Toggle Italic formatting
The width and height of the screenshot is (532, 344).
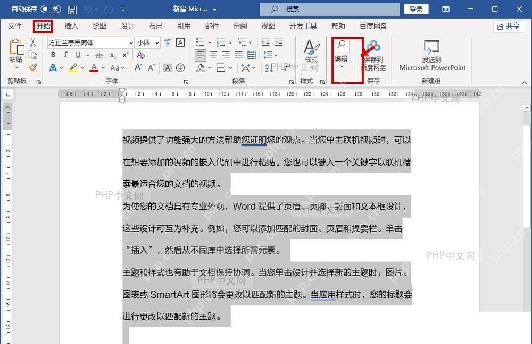click(x=65, y=55)
